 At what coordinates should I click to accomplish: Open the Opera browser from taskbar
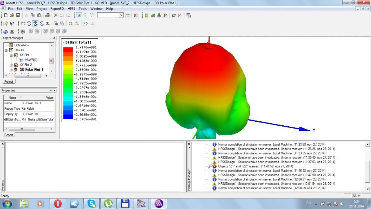click(x=58, y=203)
